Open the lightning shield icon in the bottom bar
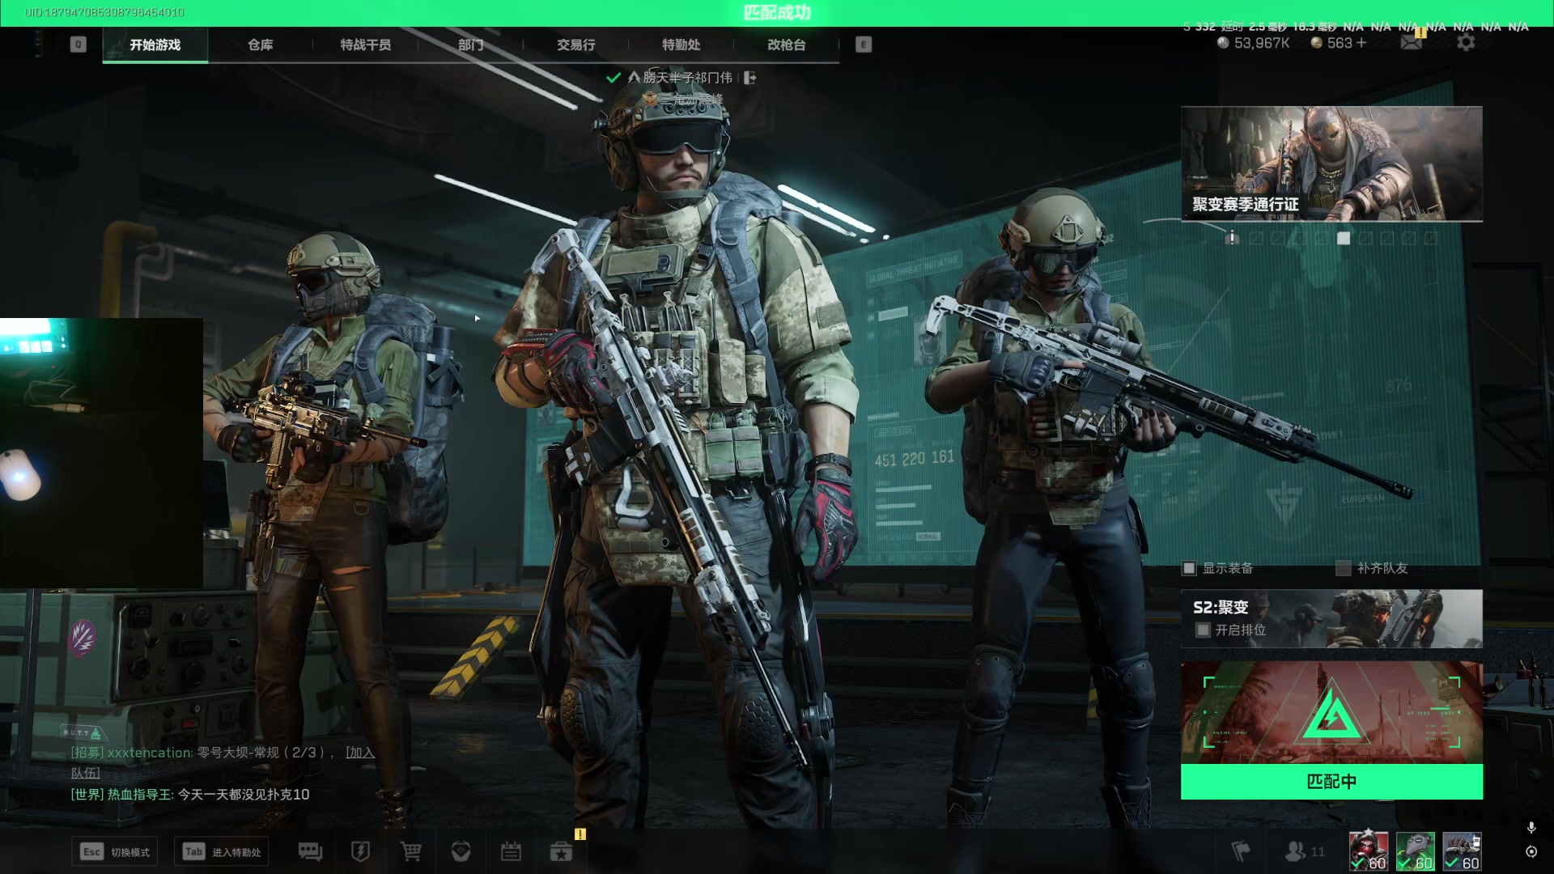1554x874 pixels. (360, 851)
